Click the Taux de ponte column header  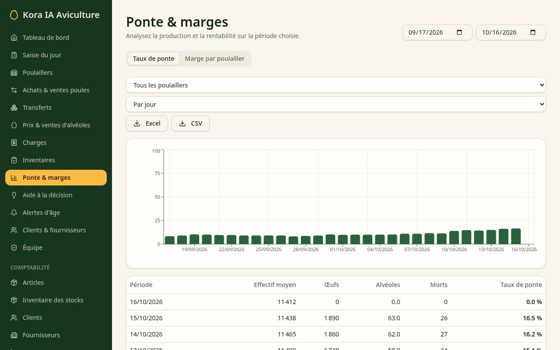[x=521, y=285]
